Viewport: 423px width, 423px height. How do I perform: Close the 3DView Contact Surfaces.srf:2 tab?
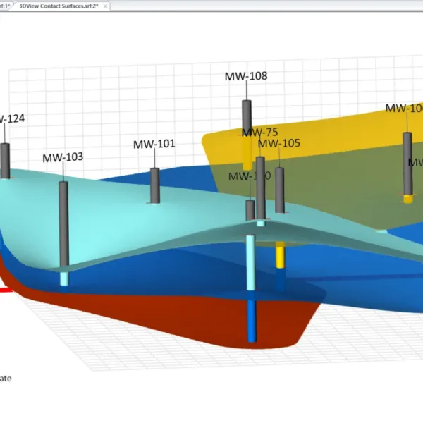click(106, 6)
